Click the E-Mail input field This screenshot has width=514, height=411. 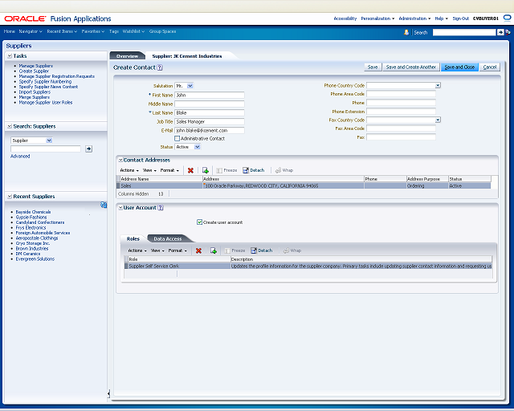(210, 131)
